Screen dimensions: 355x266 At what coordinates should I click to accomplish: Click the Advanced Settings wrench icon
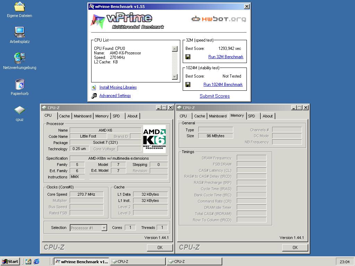94,96
